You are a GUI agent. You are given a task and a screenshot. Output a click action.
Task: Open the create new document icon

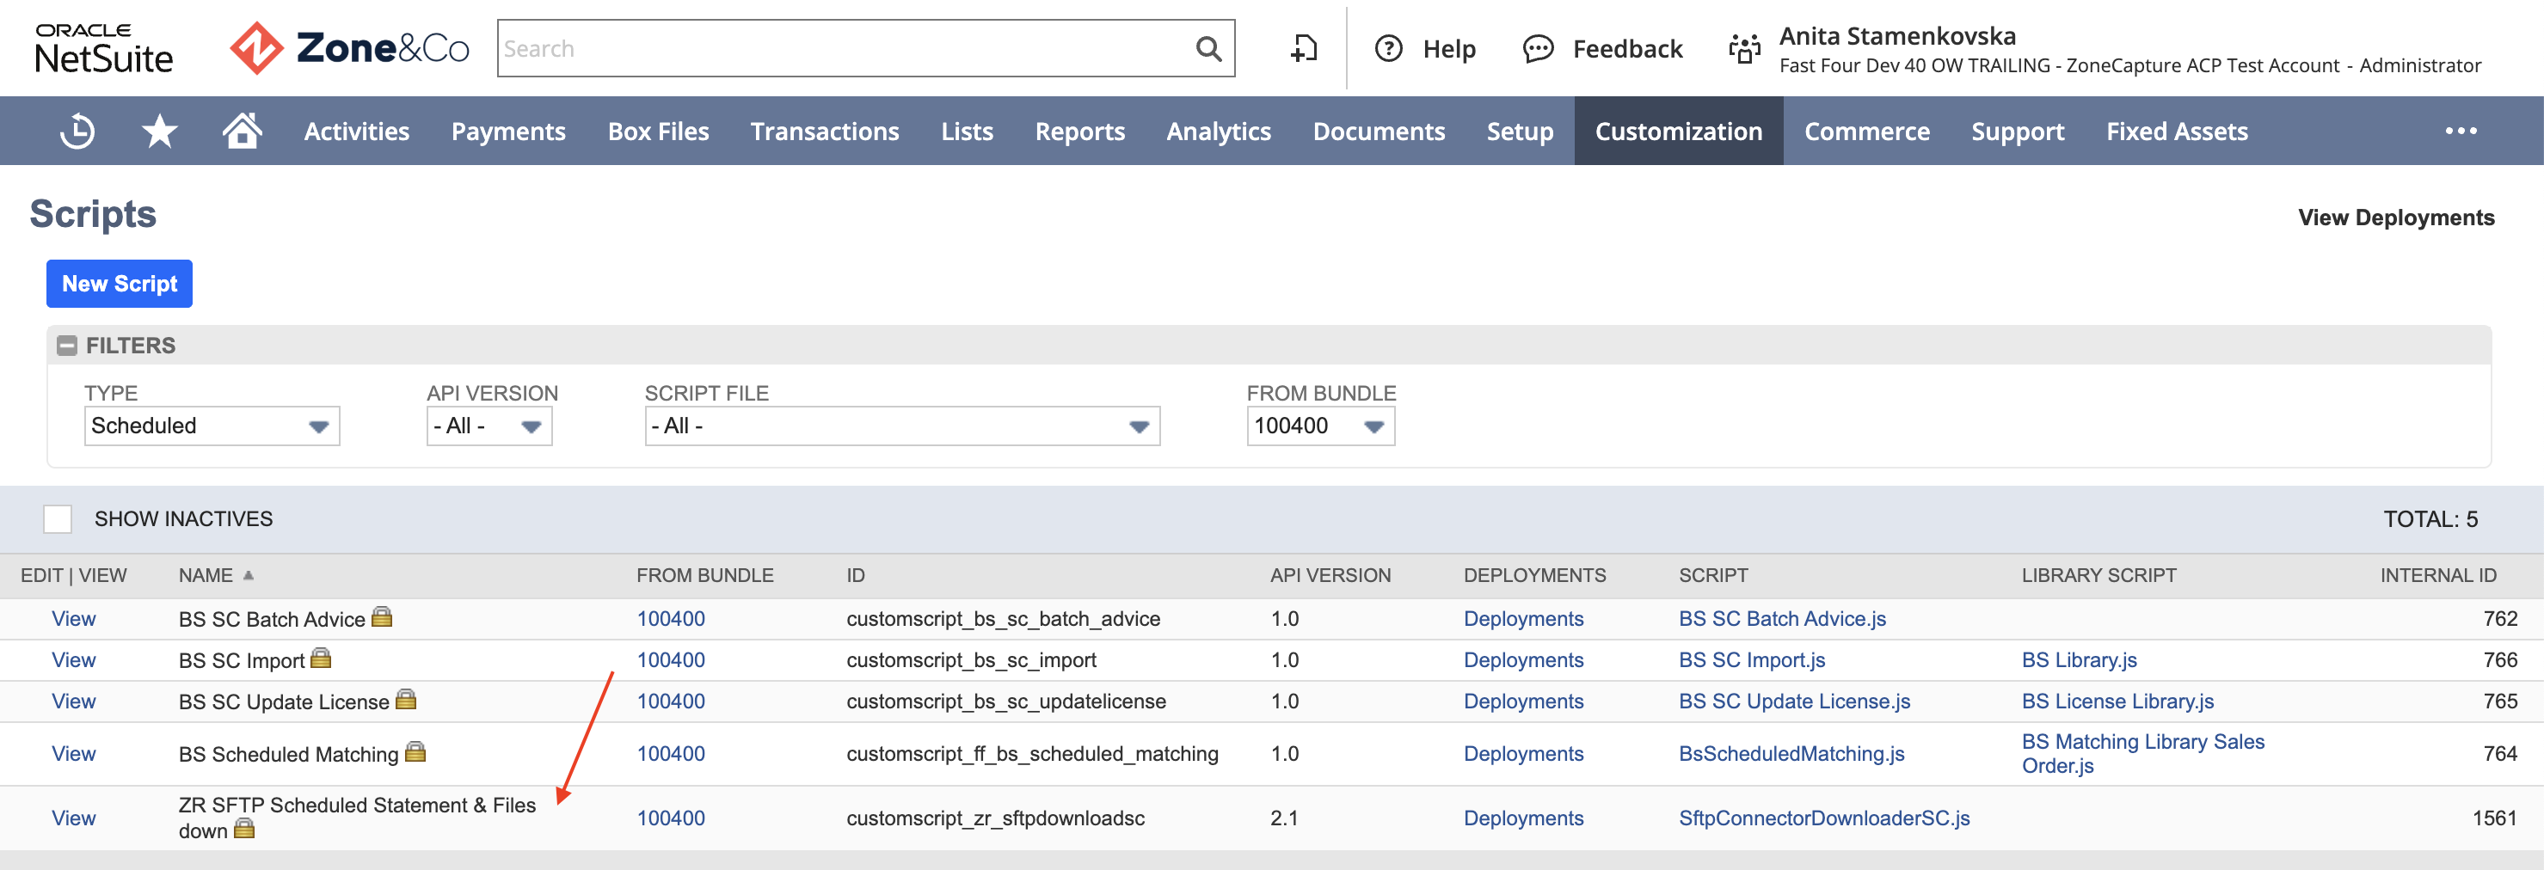(x=1304, y=48)
